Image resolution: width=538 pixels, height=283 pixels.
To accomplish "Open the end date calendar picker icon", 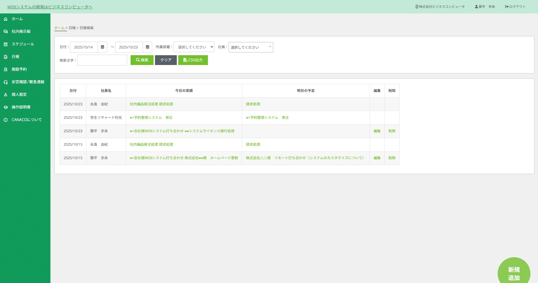I will point(147,47).
